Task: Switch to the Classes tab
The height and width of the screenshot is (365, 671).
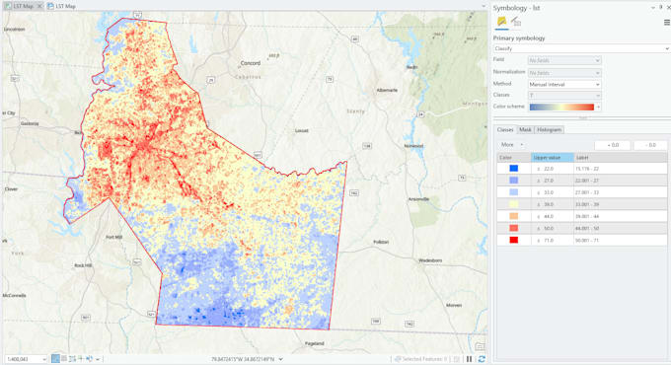Action: (505, 129)
